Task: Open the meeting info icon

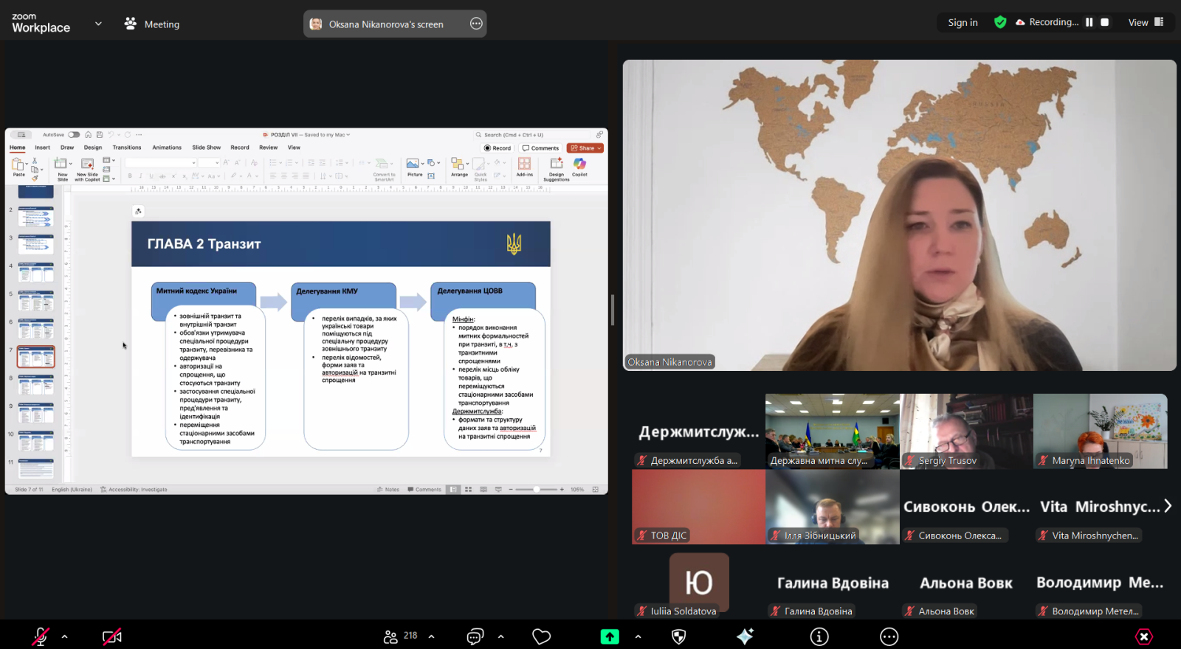Action: point(819,636)
